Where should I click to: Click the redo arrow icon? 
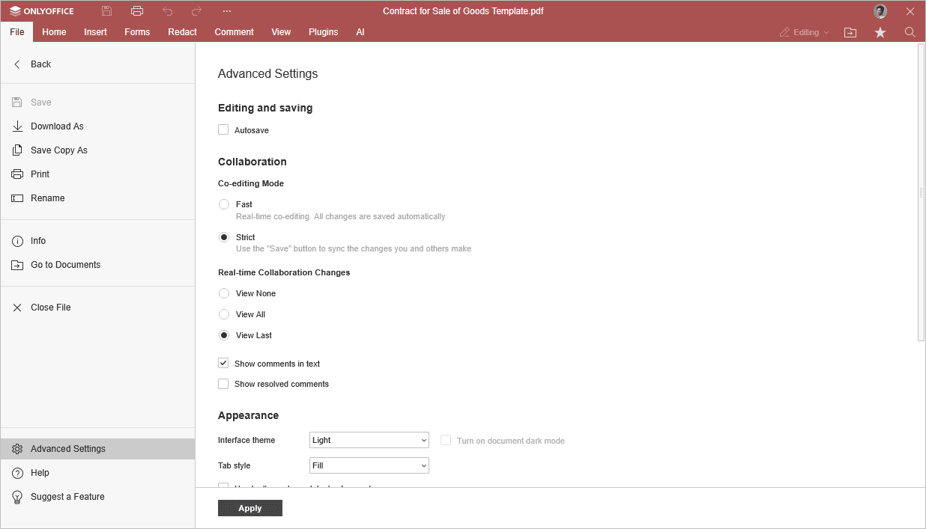(x=196, y=11)
